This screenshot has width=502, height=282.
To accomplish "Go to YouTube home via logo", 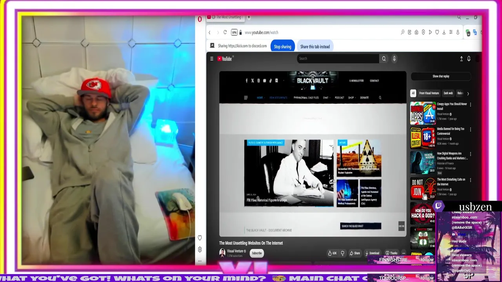I will pos(225,59).
